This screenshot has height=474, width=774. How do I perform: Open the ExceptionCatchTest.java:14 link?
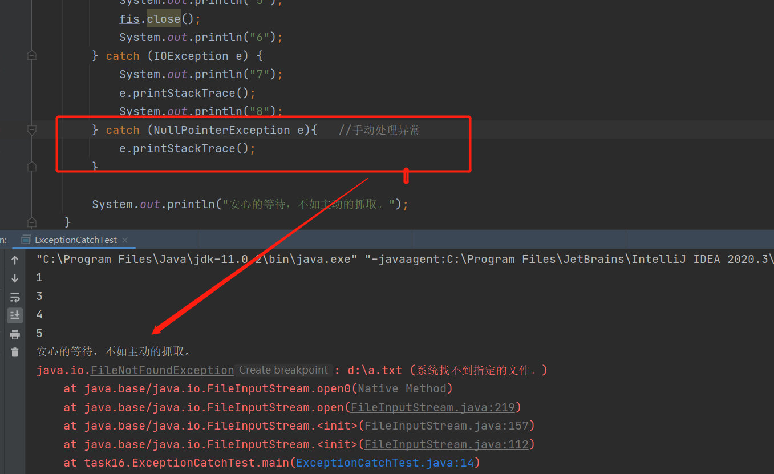point(385,463)
